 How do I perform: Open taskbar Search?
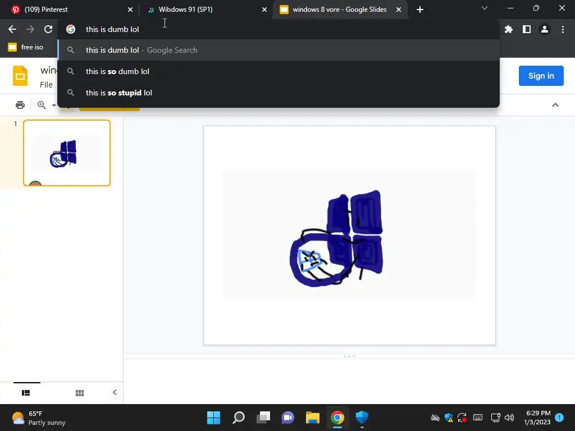pyautogui.click(x=239, y=418)
